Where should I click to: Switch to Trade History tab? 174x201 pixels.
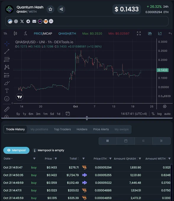(15, 129)
